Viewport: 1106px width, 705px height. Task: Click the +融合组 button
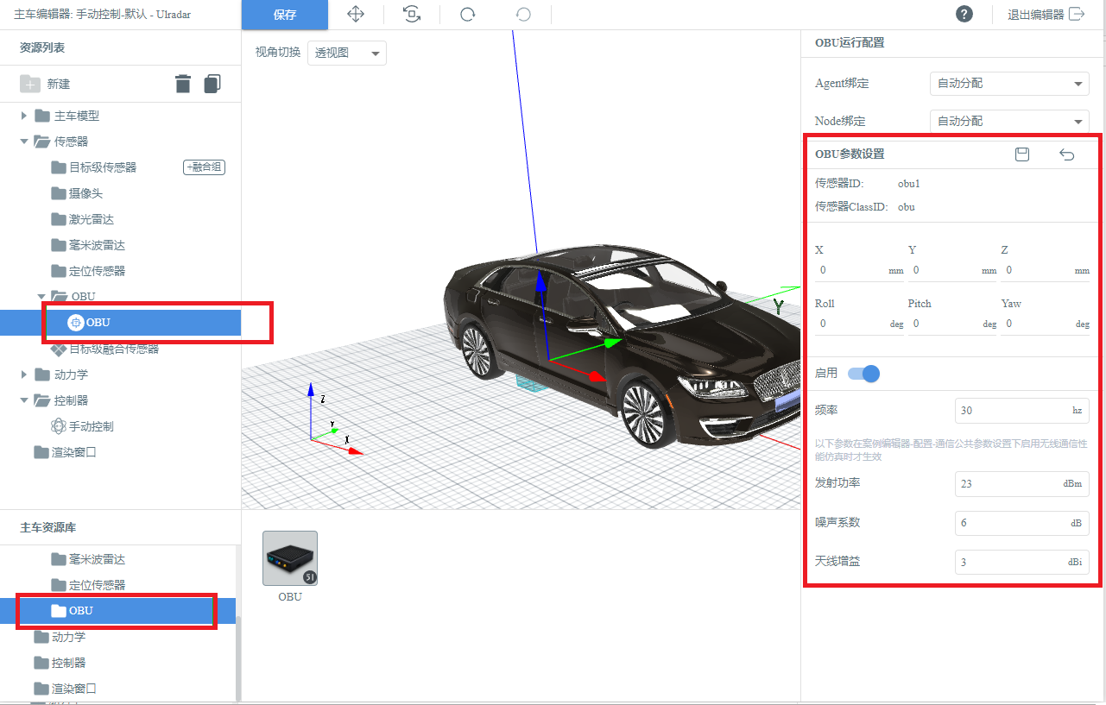click(x=205, y=167)
